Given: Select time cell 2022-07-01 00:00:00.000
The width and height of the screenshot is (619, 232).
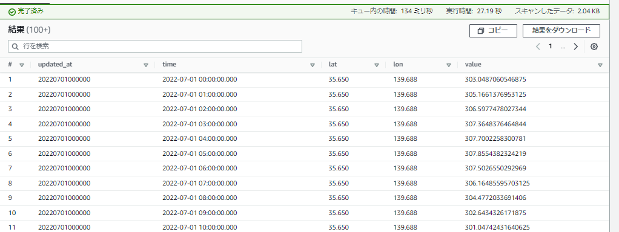Looking at the screenshot, I should [200, 80].
